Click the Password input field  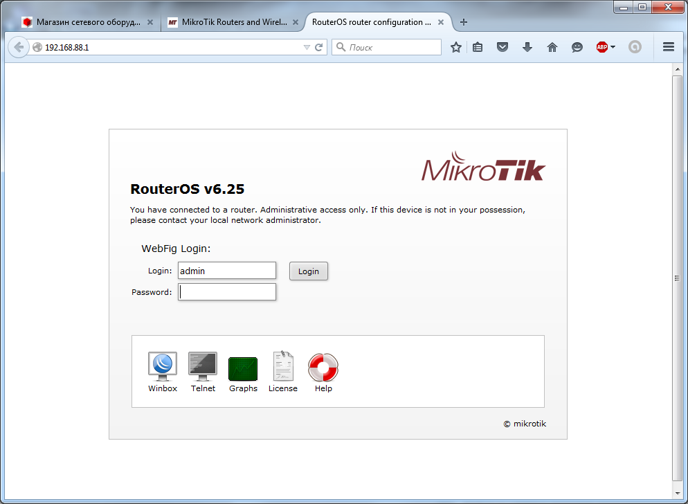227,292
